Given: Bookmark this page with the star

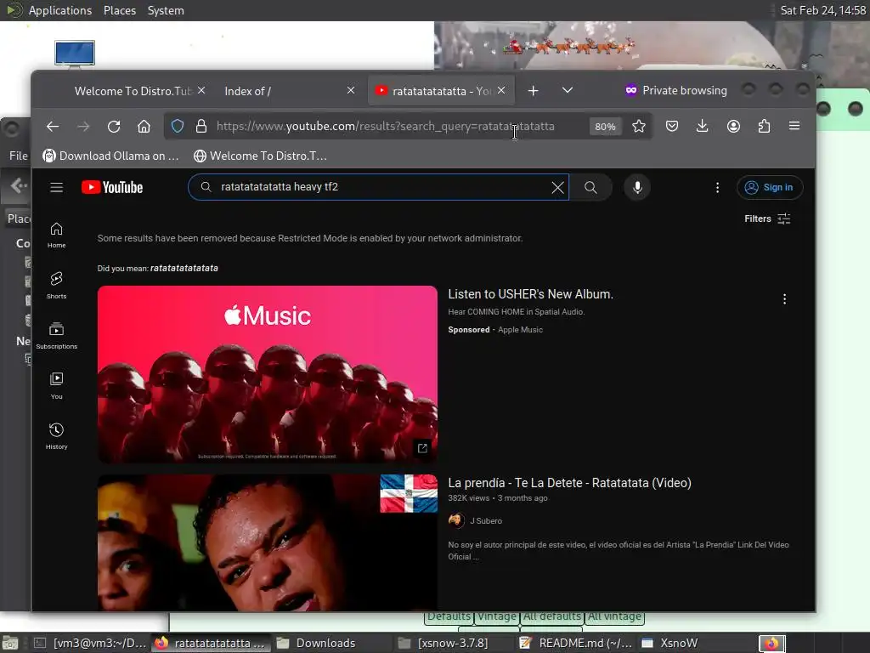Looking at the screenshot, I should 639,126.
